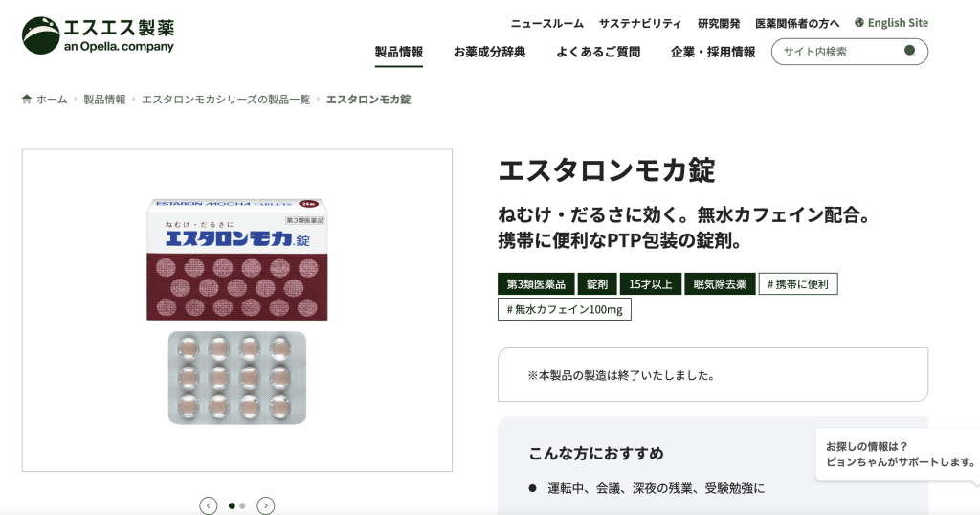
Task: Open エスタロンモカシリーズの製品一覧 breadcrumb link
Action: pos(226,100)
